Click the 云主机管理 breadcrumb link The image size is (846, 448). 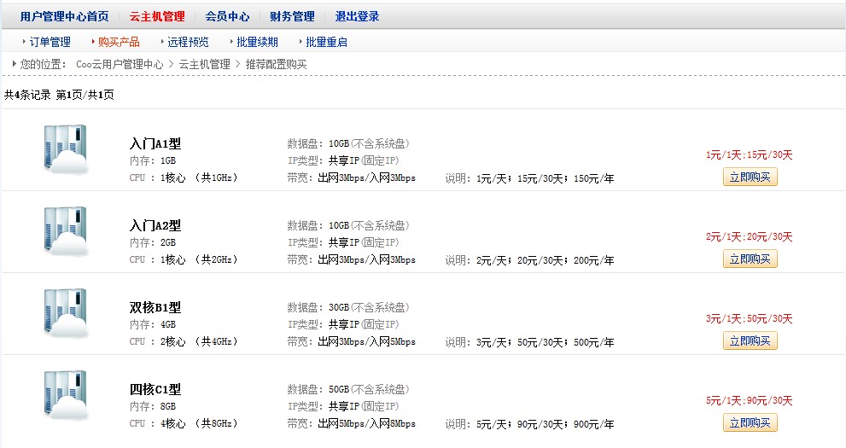point(204,64)
